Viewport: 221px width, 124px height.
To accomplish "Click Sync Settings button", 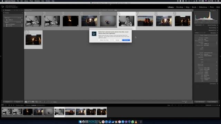I will pyautogui.click(x=212, y=102).
